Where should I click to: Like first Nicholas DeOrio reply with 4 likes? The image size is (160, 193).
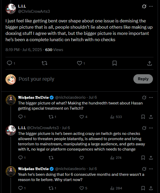click(82, 117)
